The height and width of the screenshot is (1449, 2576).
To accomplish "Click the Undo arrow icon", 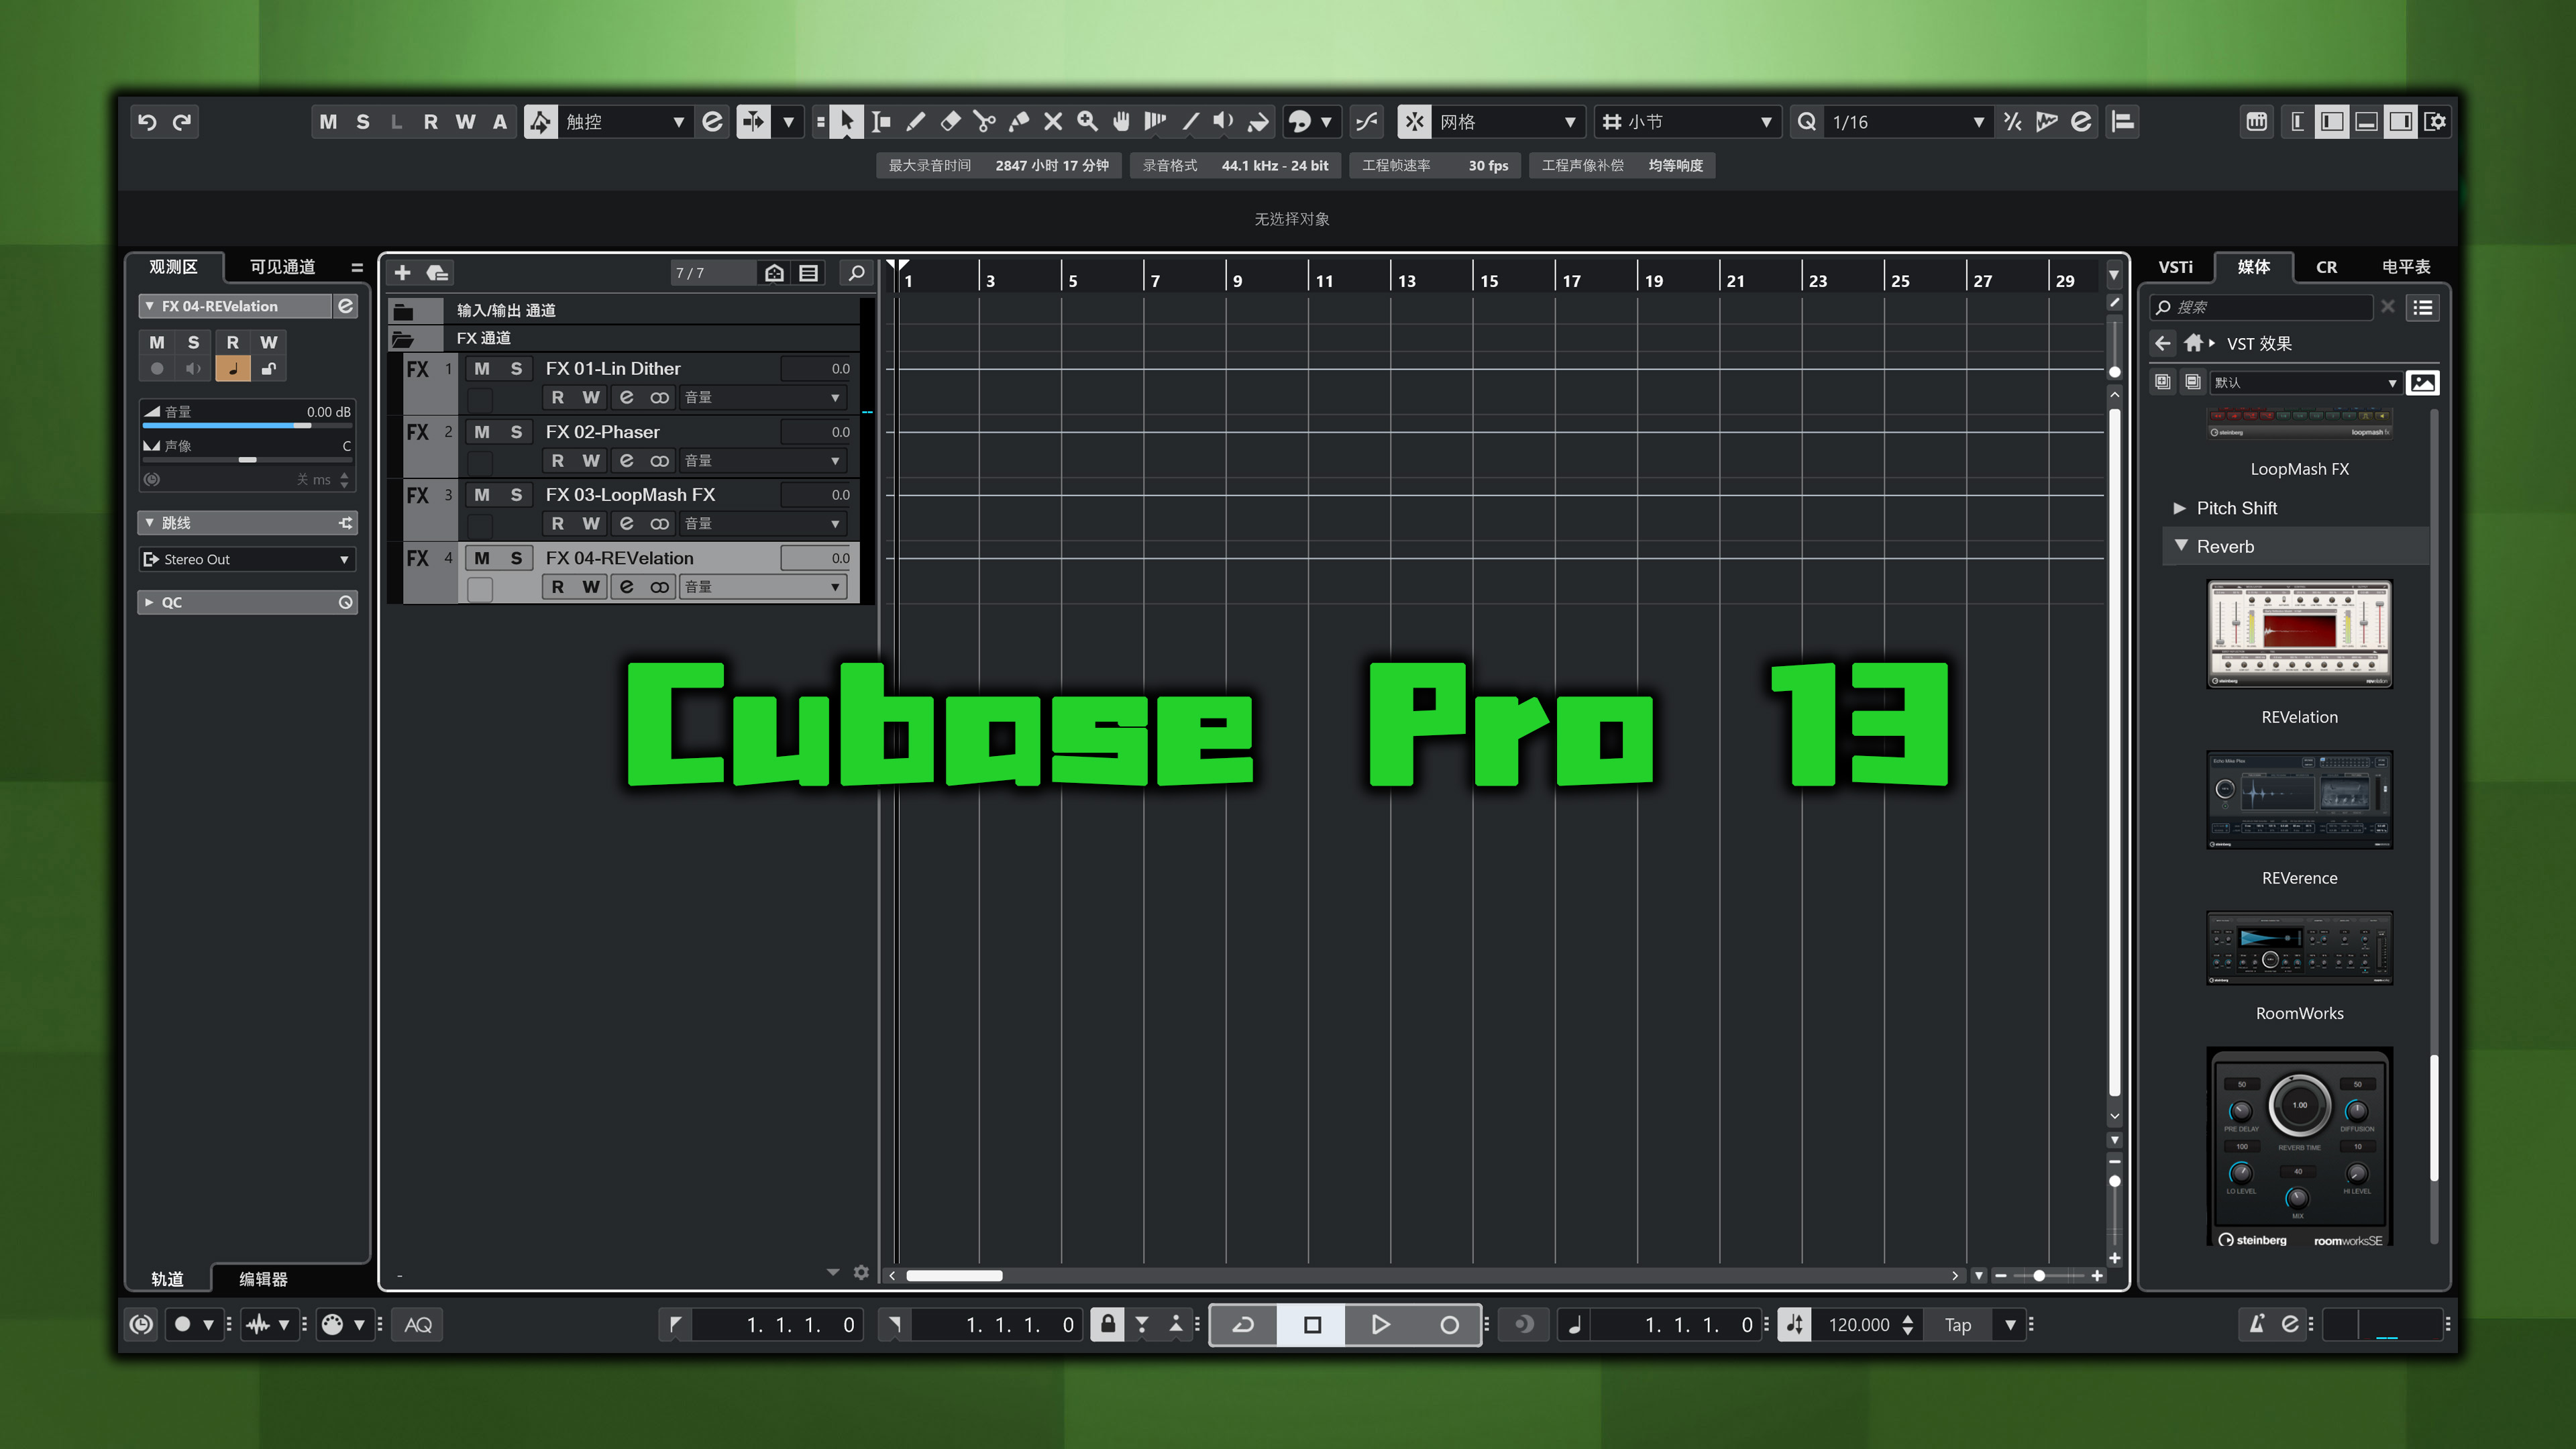I will [147, 122].
